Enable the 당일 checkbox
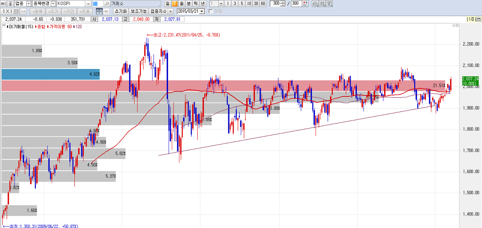The image size is (482, 228). [211, 11]
